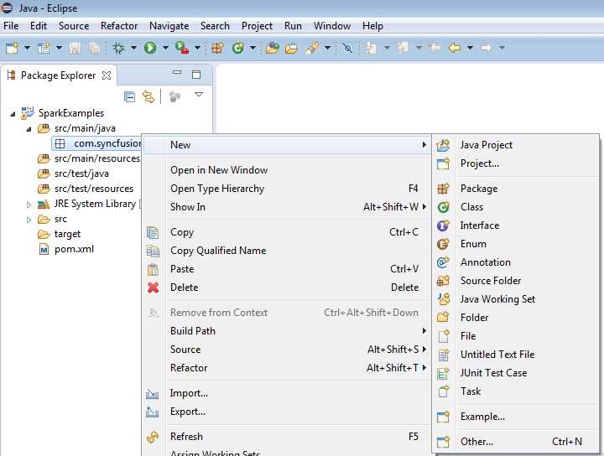Choose Project... from New submenu

(516, 163)
